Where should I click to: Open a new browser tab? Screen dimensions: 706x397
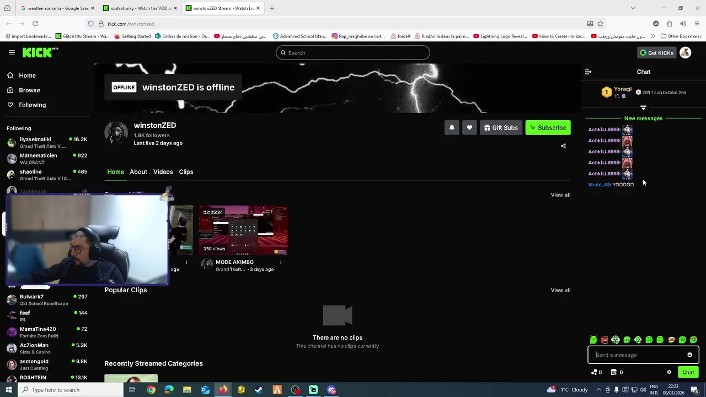(x=271, y=8)
